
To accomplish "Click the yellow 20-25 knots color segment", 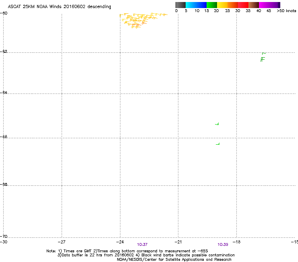I will 222,5.
